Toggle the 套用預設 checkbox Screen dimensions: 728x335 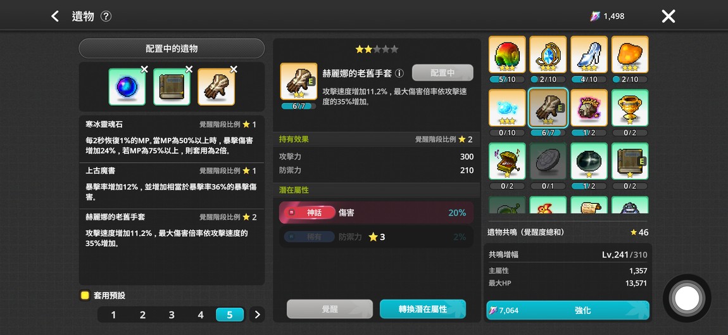(84, 296)
